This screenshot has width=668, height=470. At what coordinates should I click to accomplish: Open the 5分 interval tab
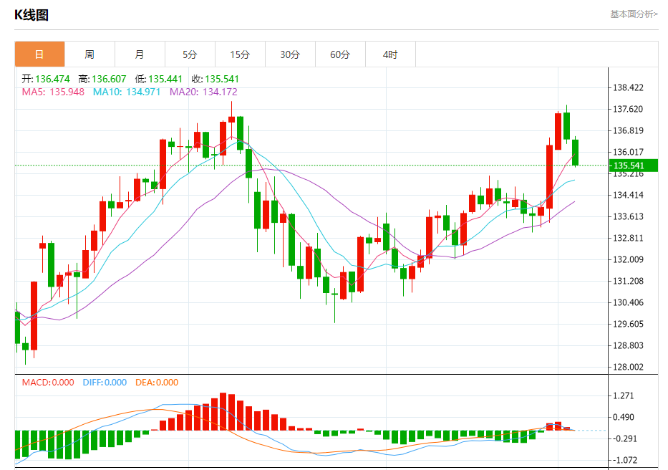190,54
